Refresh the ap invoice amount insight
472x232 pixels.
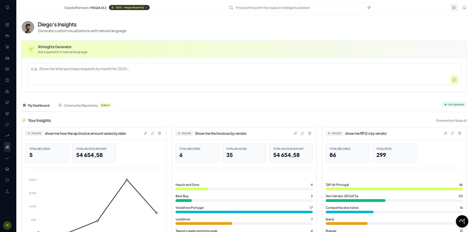152,133
